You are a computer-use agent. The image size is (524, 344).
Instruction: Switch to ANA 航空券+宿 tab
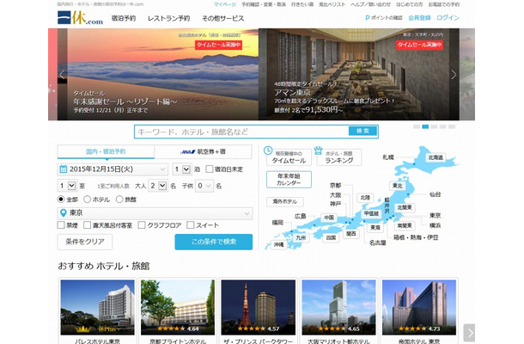point(204,151)
